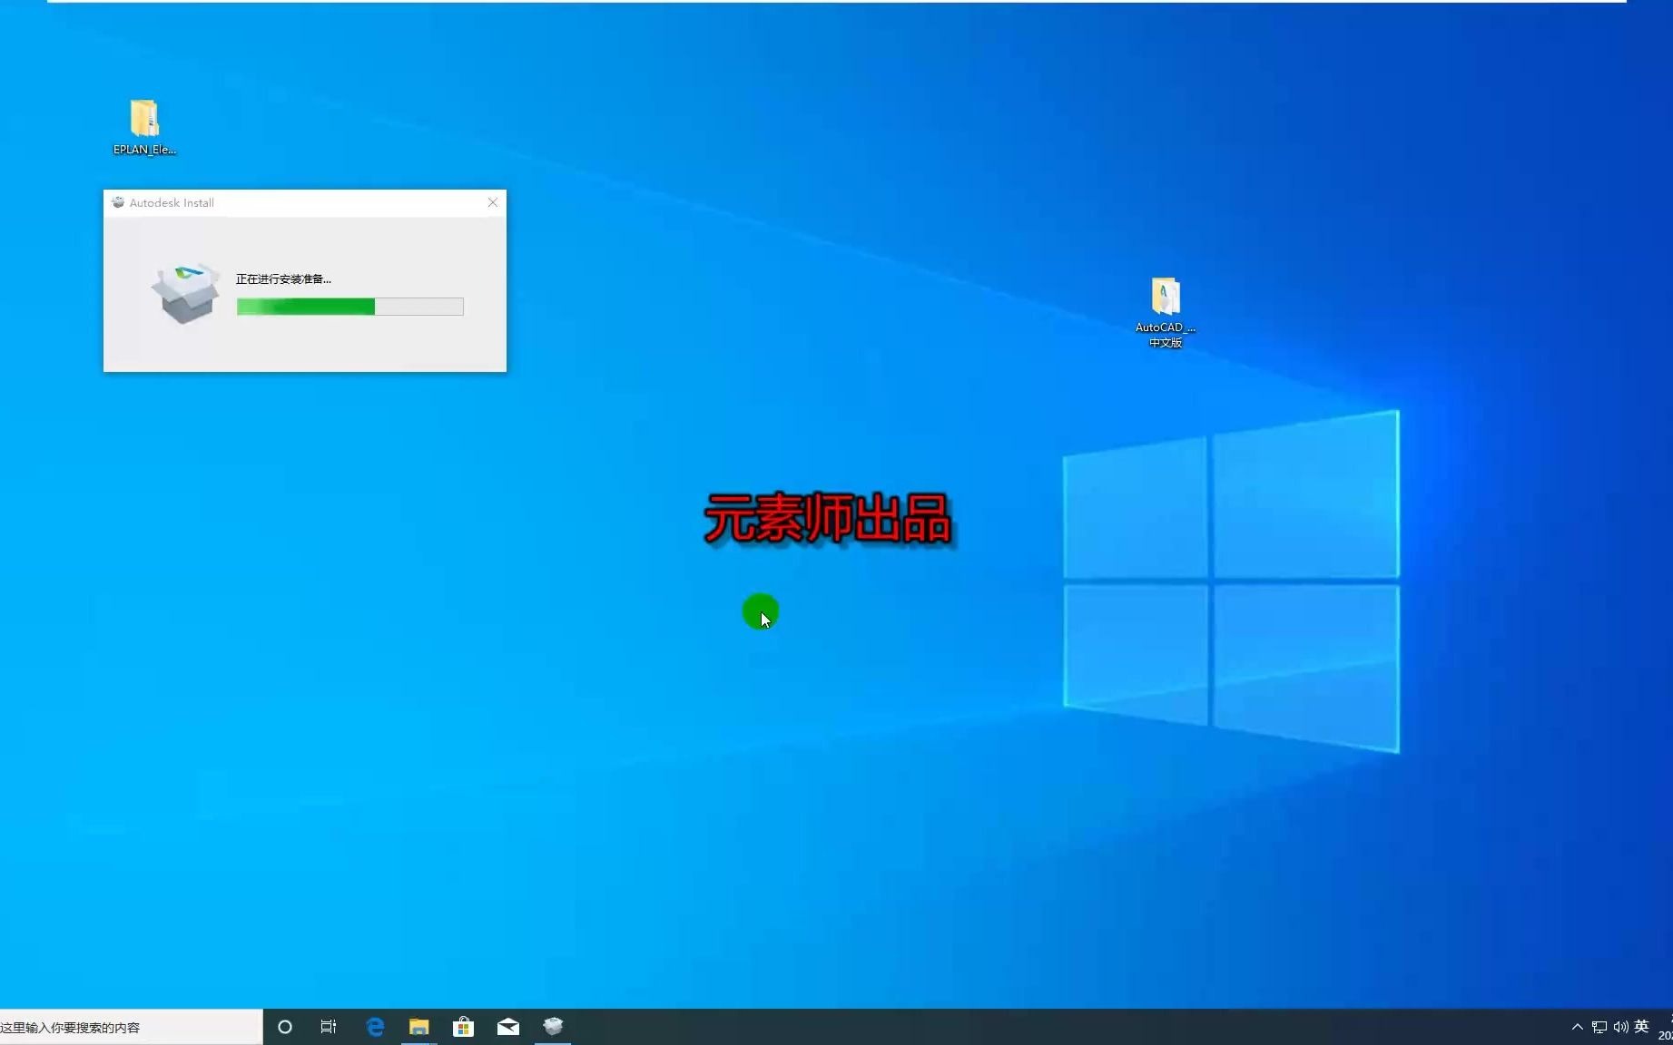Focus the Windows taskbar search box
Image resolution: width=1673 pixels, height=1045 pixels.
127,1027
